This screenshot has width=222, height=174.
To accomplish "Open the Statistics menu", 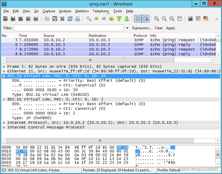I will click(82, 11).
